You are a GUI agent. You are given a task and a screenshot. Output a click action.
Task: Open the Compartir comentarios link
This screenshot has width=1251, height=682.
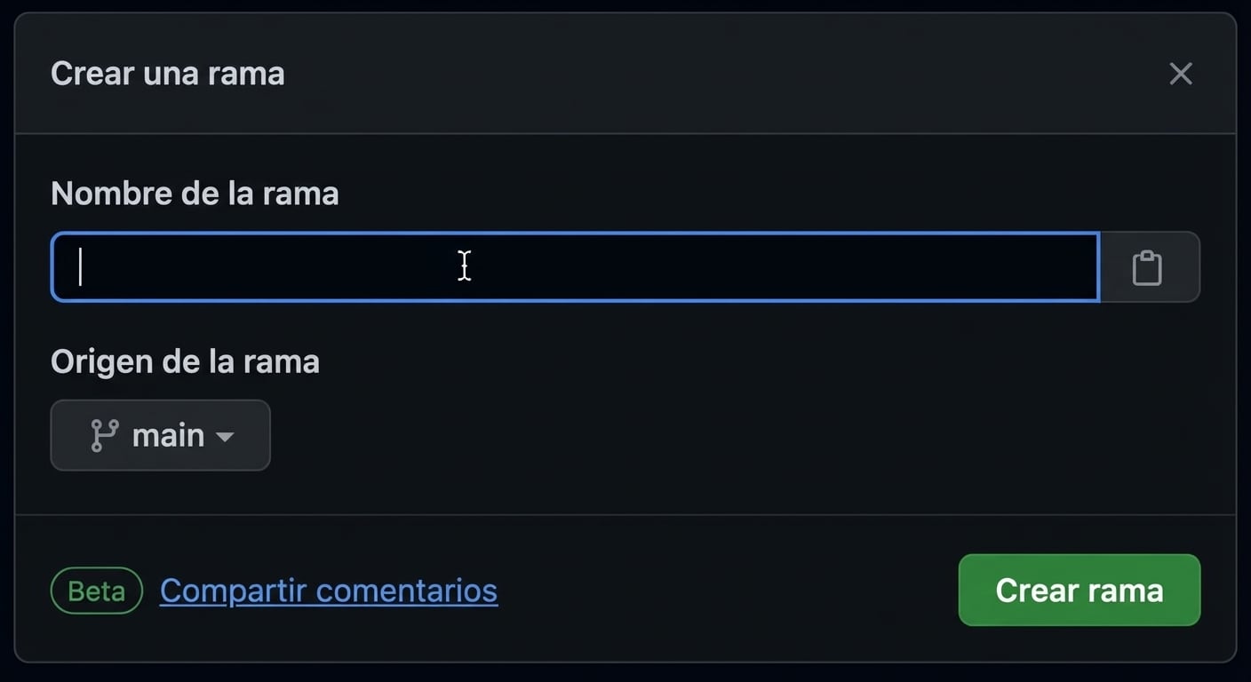pyautogui.click(x=329, y=590)
